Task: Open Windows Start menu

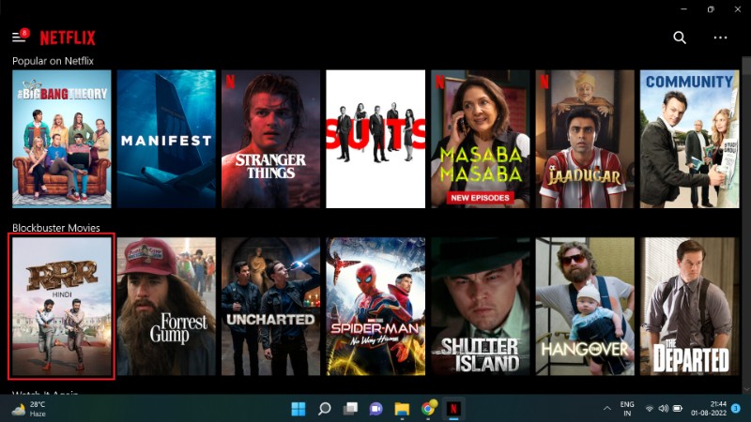Action: pos(299,409)
